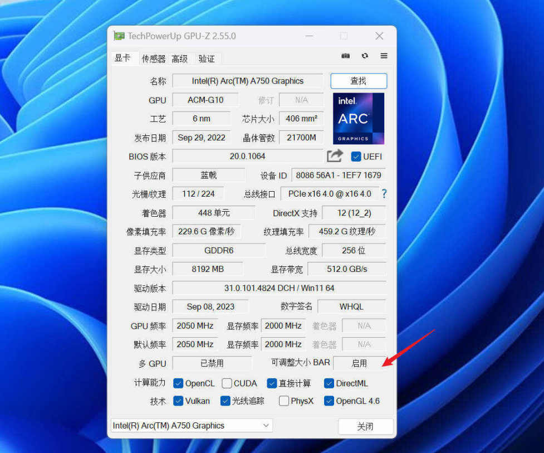Click the texture fillrate 459.2 G value

click(347, 232)
